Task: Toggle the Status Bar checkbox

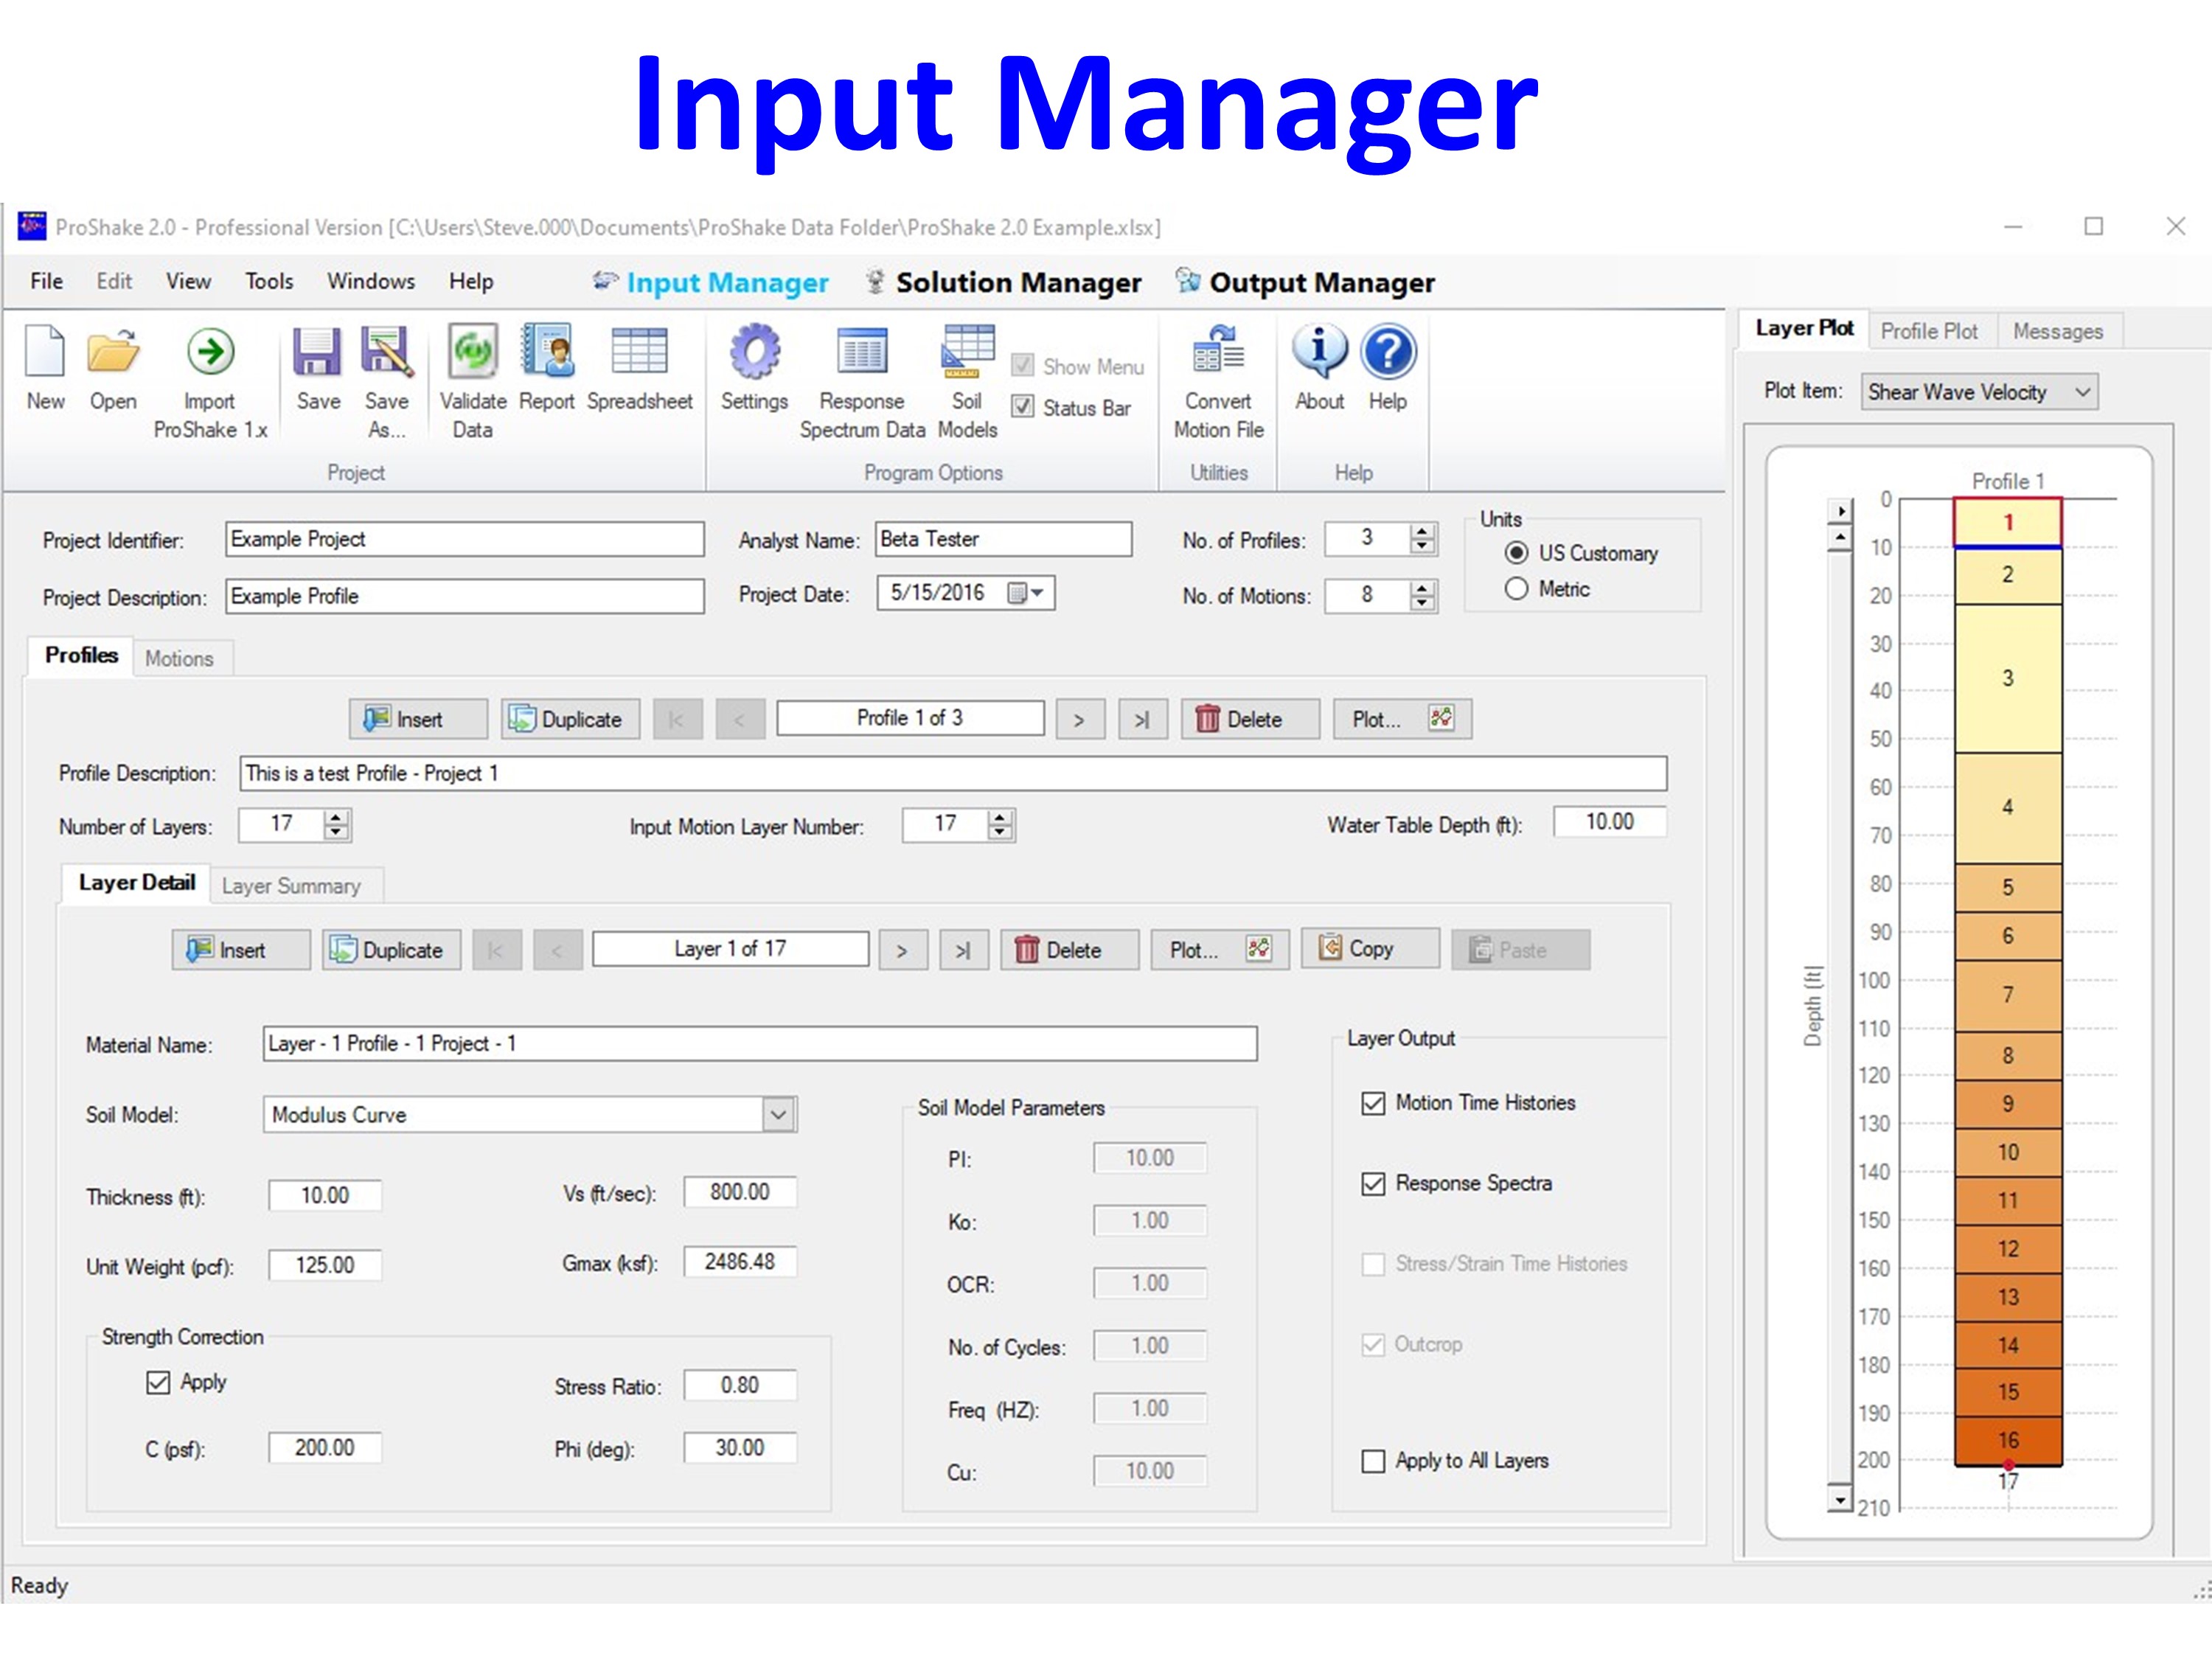Action: coord(1022,407)
